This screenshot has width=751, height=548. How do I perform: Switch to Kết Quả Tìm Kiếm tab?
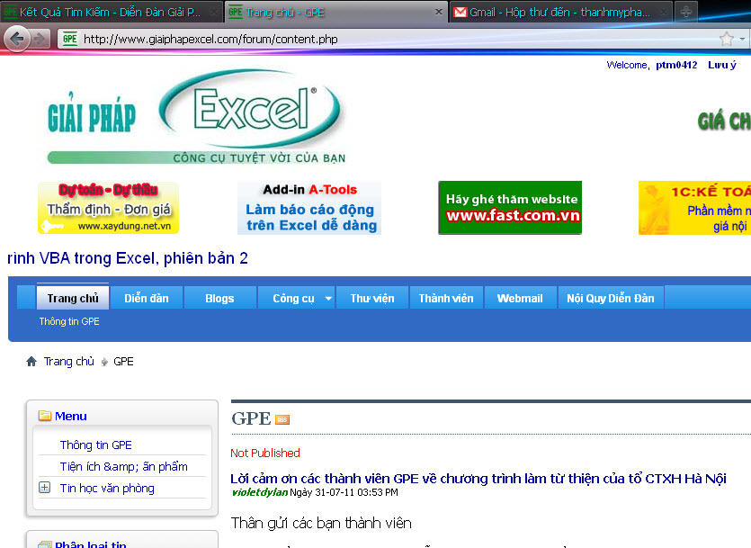(x=112, y=12)
